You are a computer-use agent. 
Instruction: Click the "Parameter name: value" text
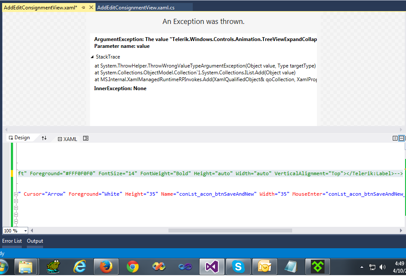tap(122, 46)
